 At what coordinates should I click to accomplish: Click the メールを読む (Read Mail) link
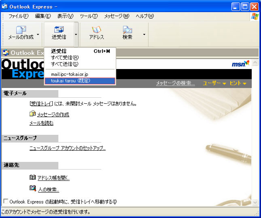coord(41,123)
